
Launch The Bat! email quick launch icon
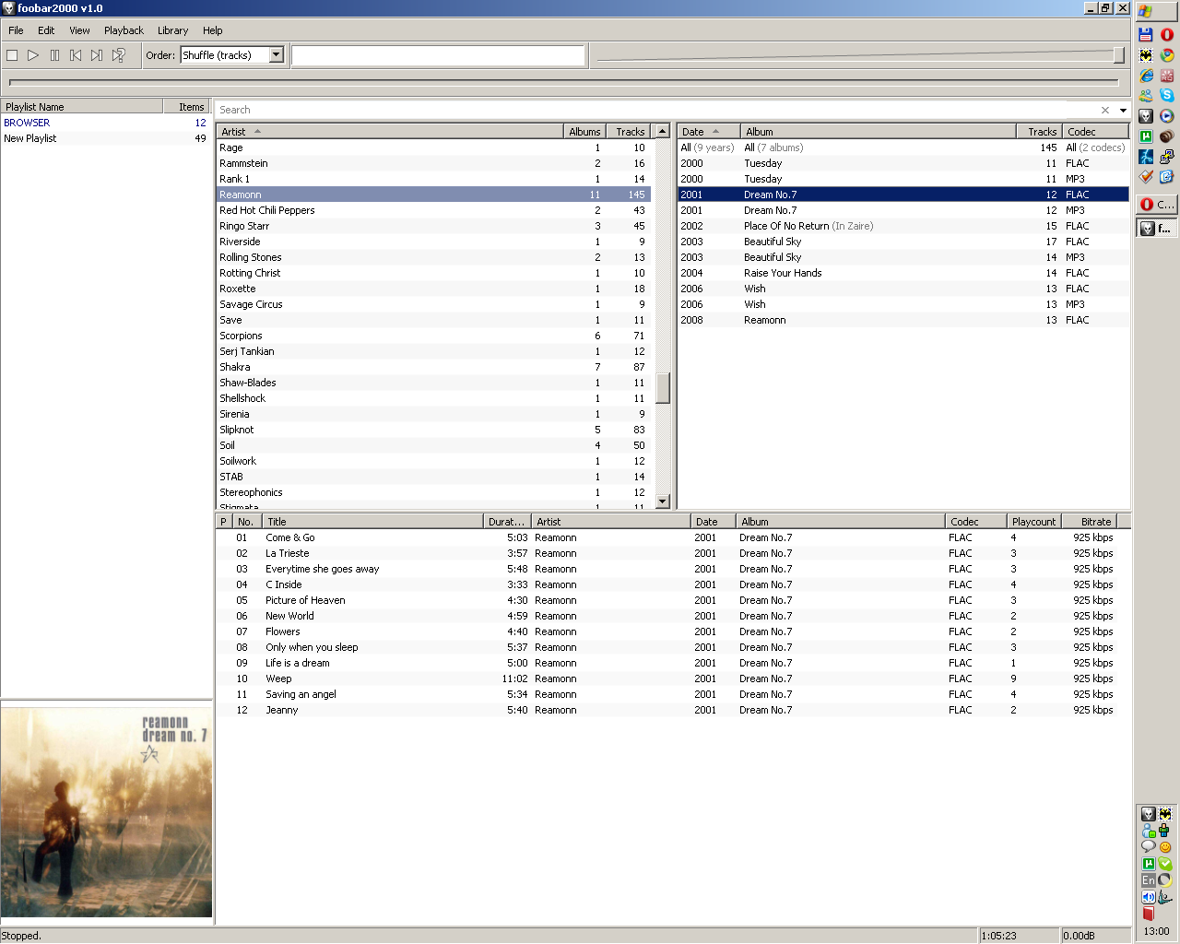1146,54
